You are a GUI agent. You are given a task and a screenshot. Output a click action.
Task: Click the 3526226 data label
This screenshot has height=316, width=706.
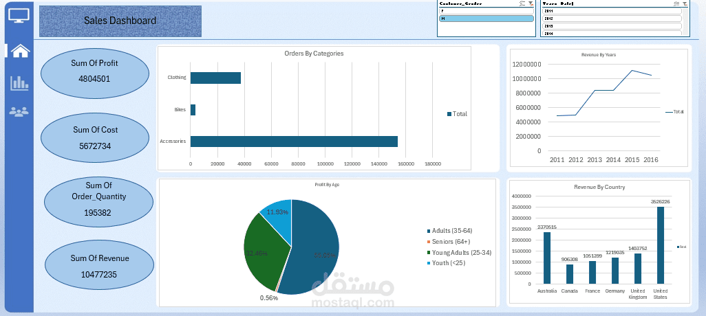tap(661, 202)
